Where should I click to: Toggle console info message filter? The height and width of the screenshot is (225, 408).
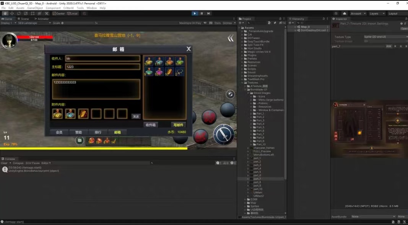click(x=219, y=163)
